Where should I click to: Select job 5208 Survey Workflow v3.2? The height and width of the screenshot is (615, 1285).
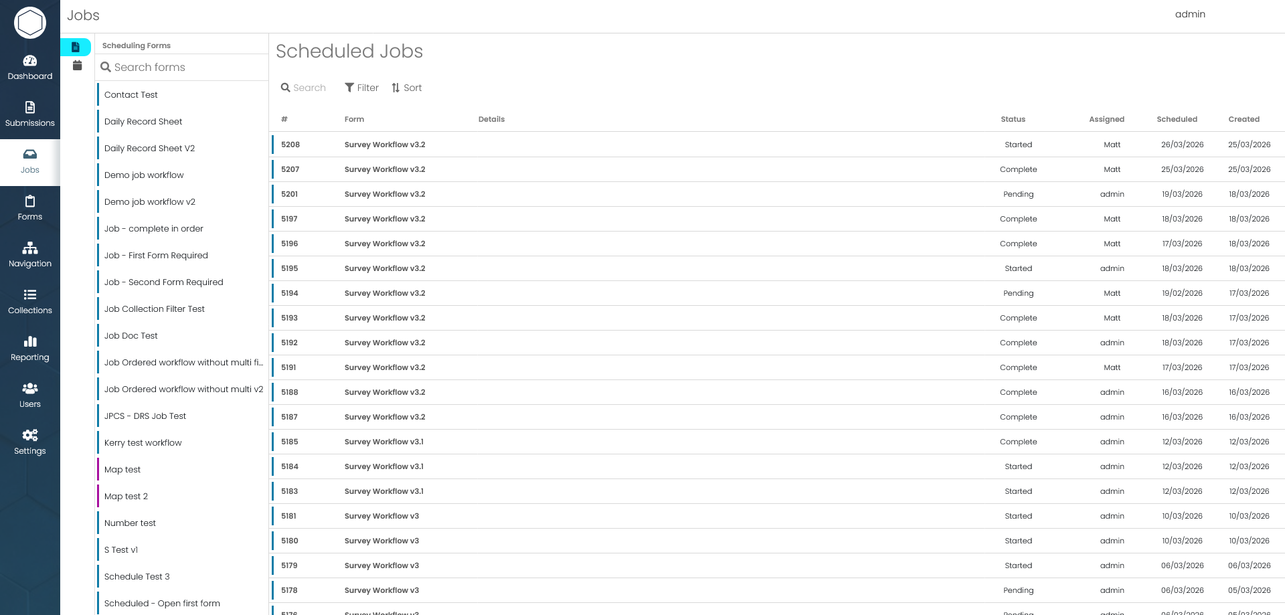[602, 145]
